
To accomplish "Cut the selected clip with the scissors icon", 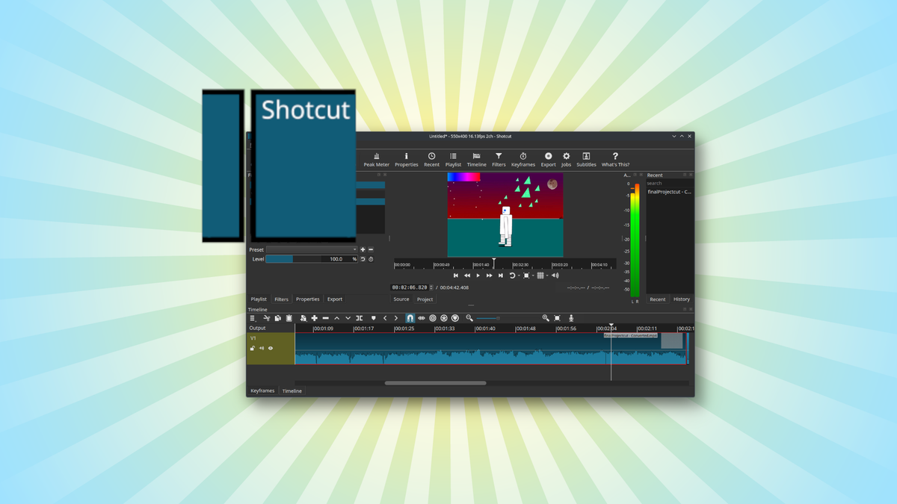I will coord(267,318).
